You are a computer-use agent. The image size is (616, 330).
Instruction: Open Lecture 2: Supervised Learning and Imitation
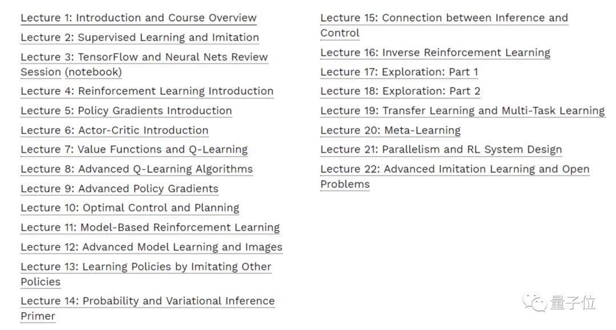(140, 38)
